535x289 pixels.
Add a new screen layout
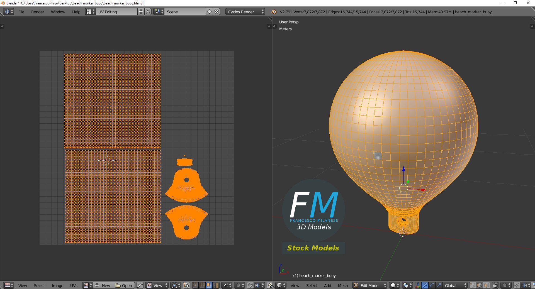coord(141,12)
